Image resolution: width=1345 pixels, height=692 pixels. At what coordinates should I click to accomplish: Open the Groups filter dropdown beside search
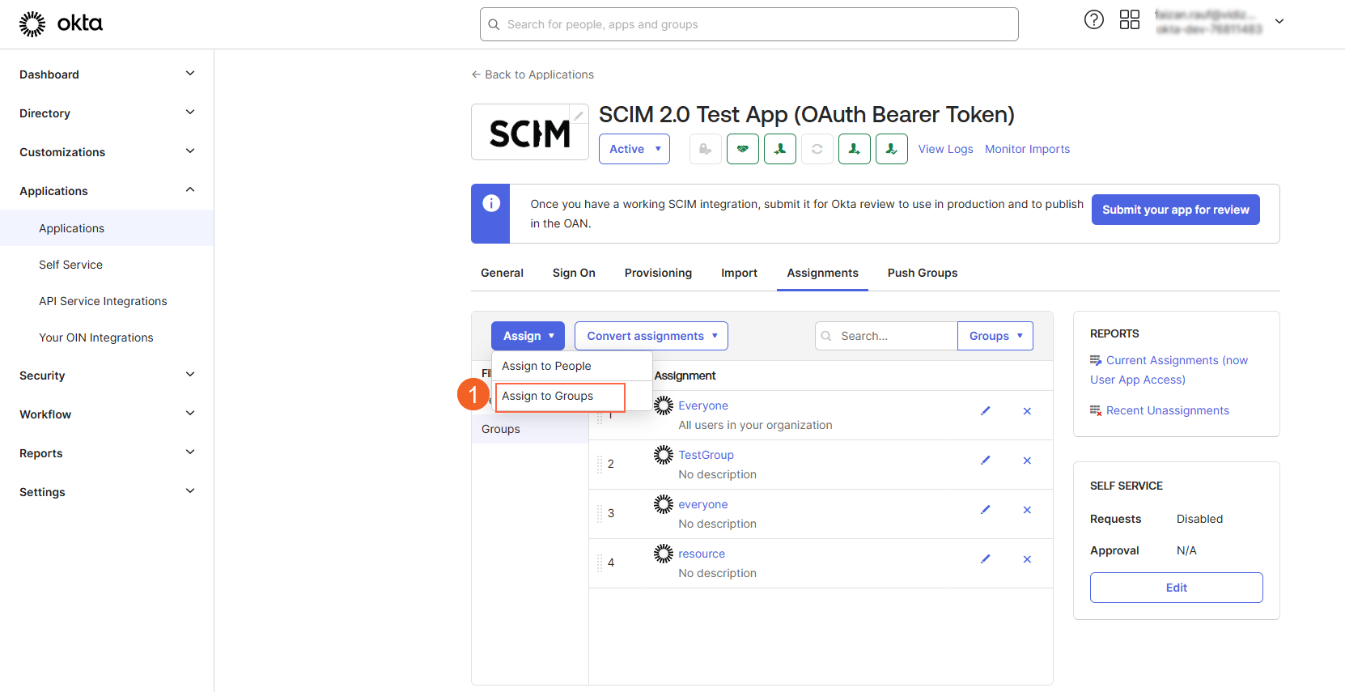pos(995,336)
